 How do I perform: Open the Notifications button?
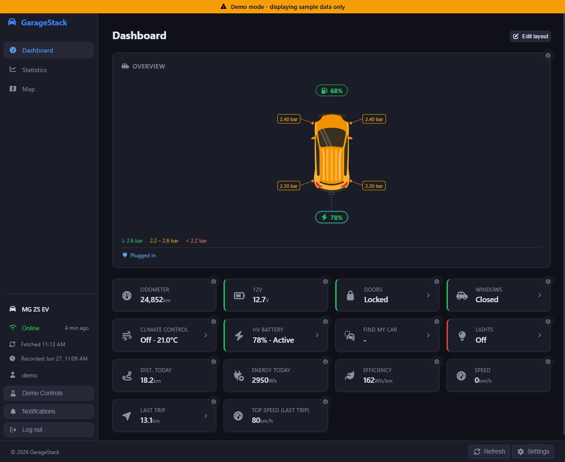[x=49, y=411]
